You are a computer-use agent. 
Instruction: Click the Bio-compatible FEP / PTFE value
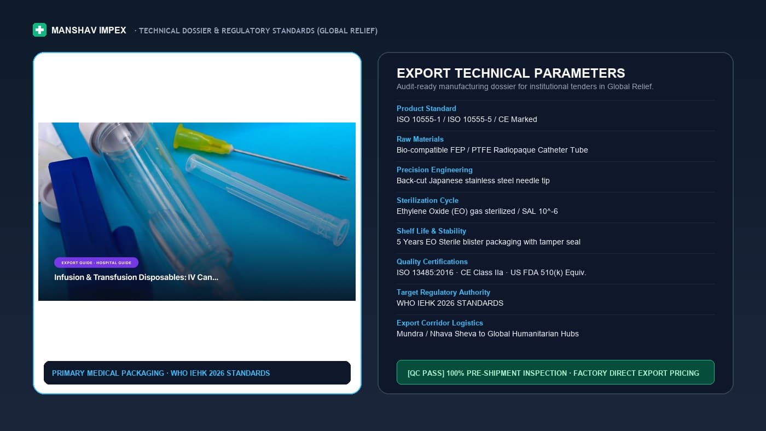[492, 150]
